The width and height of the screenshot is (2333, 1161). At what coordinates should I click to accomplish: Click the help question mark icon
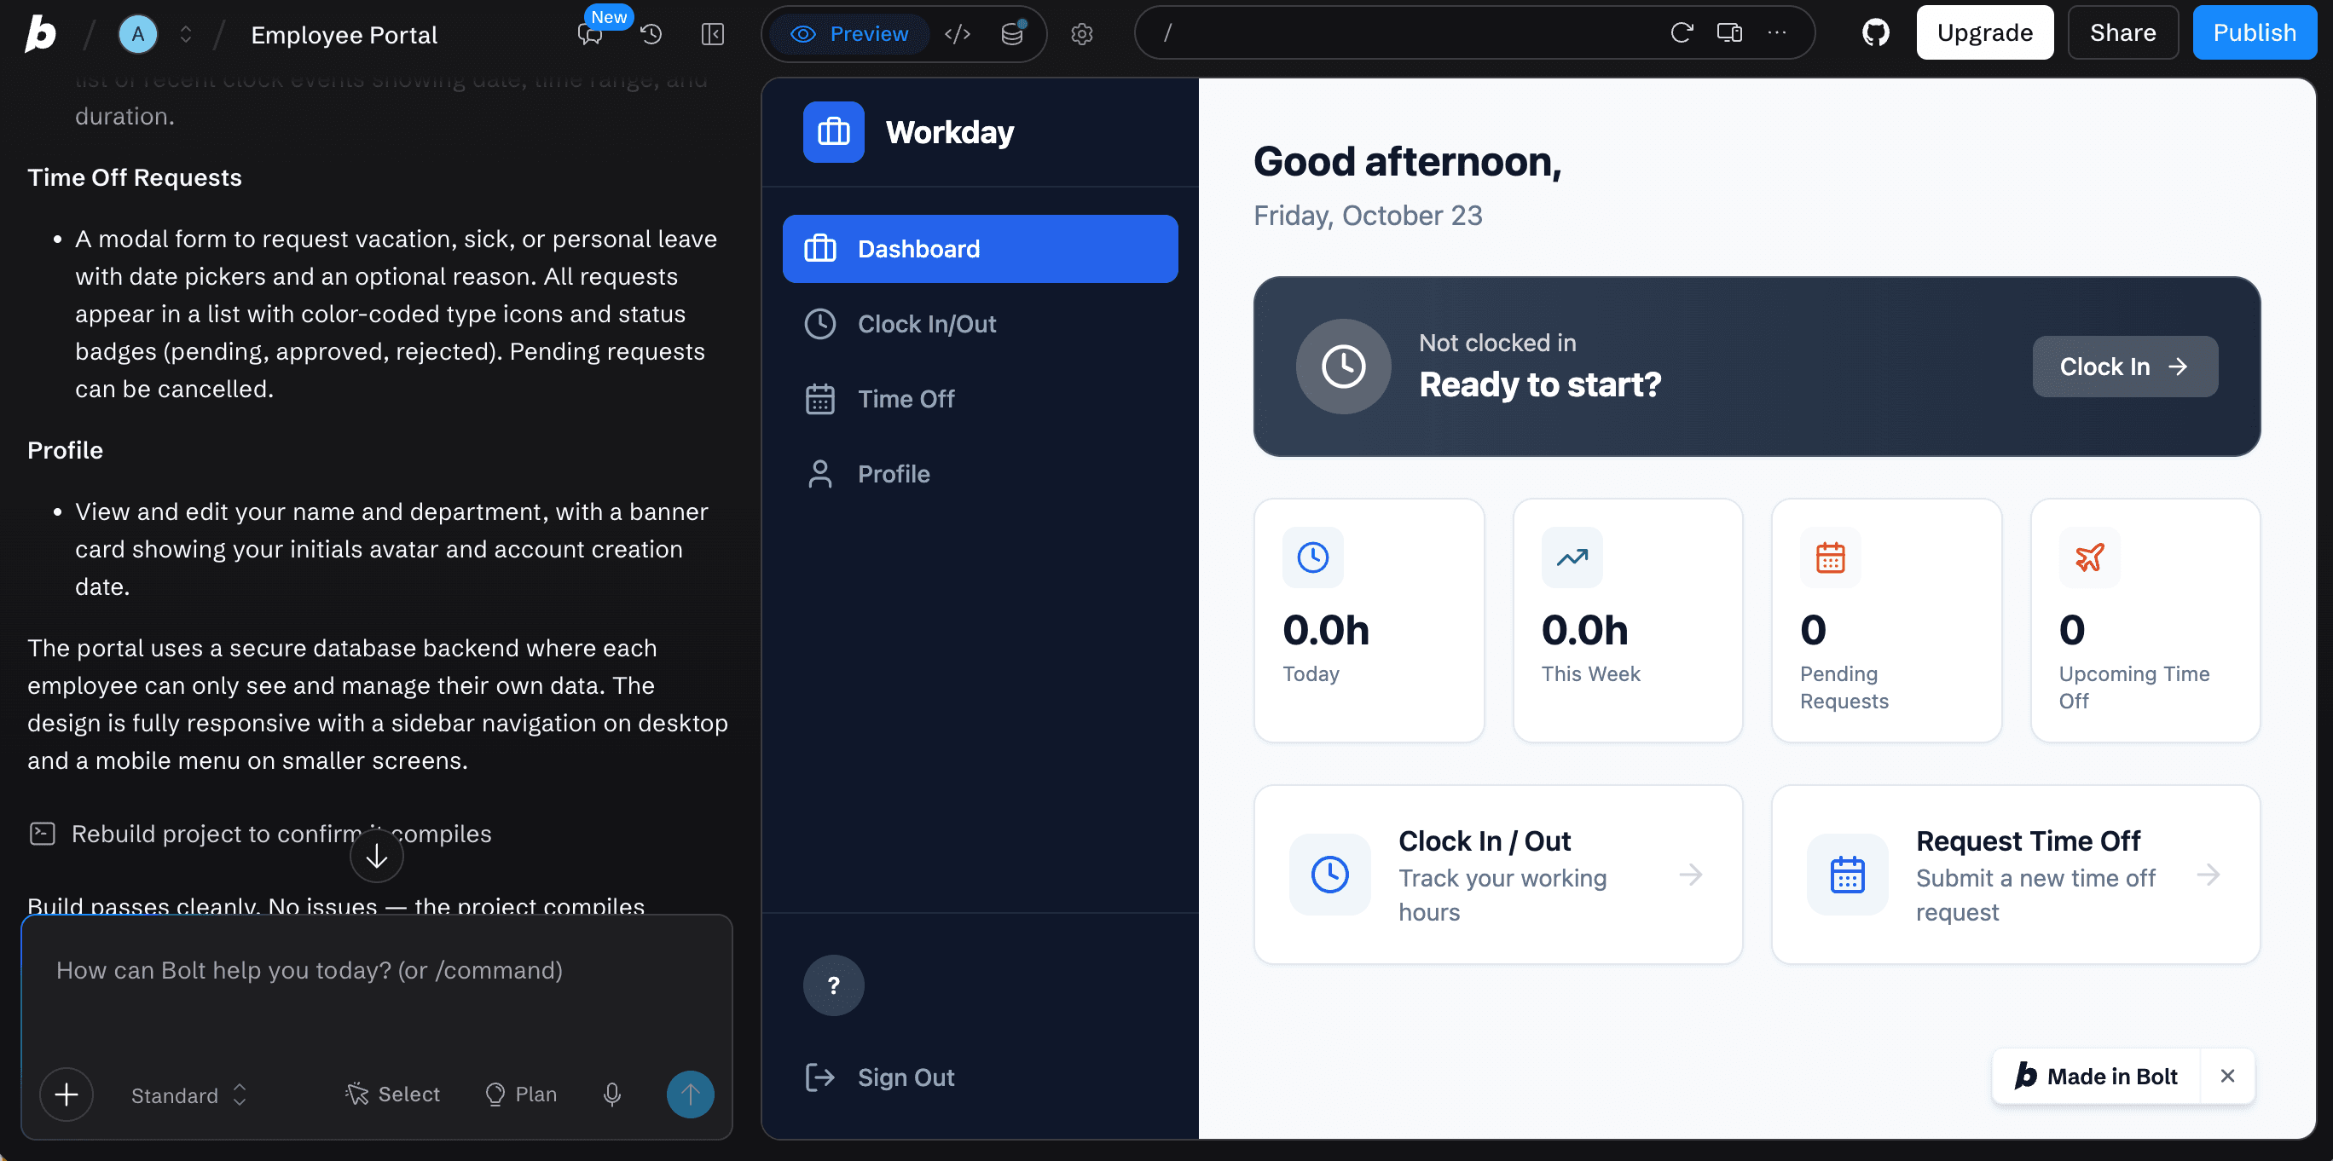[x=833, y=985]
